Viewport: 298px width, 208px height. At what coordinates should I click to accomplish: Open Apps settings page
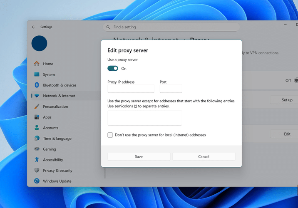pos(66,117)
